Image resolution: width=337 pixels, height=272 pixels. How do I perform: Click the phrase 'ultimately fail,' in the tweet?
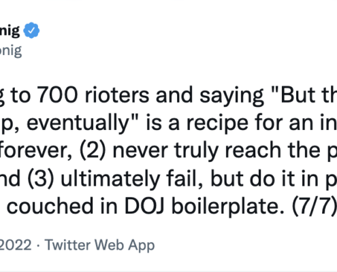pos(132,179)
